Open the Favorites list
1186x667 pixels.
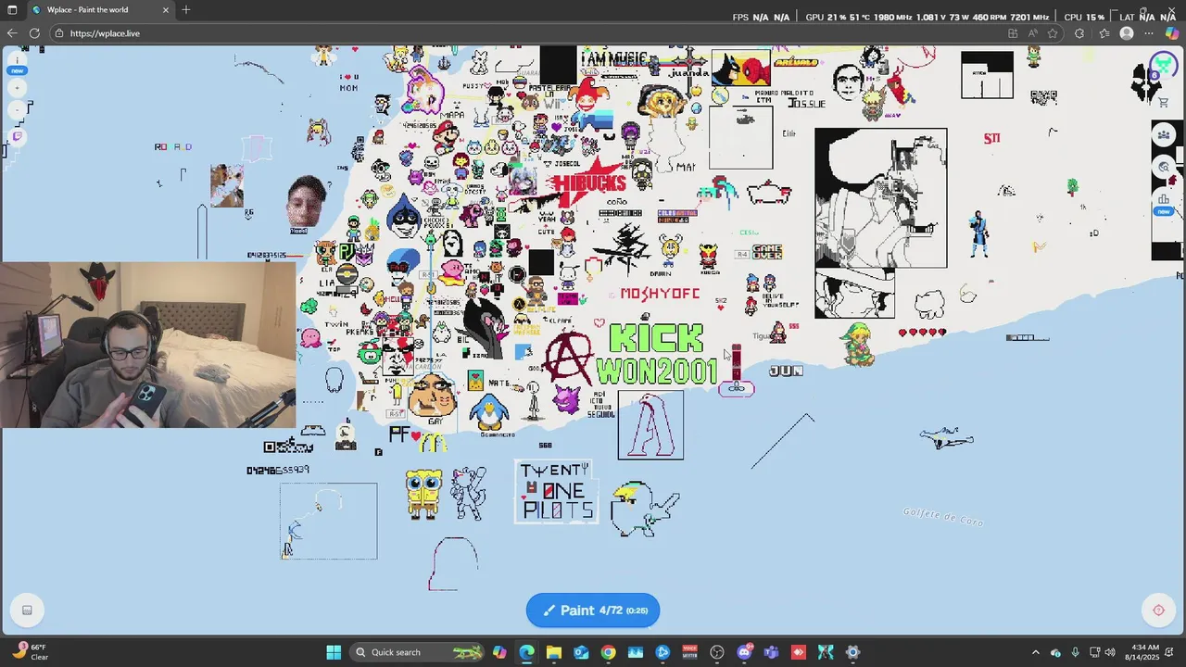pos(1104,33)
